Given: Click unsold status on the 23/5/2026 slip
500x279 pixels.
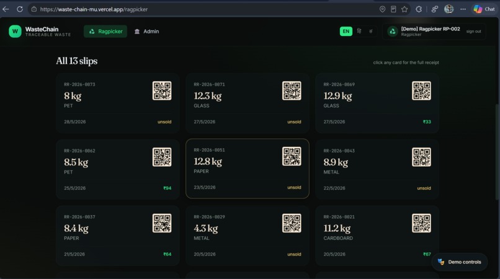Looking at the screenshot, I should 294,187.
